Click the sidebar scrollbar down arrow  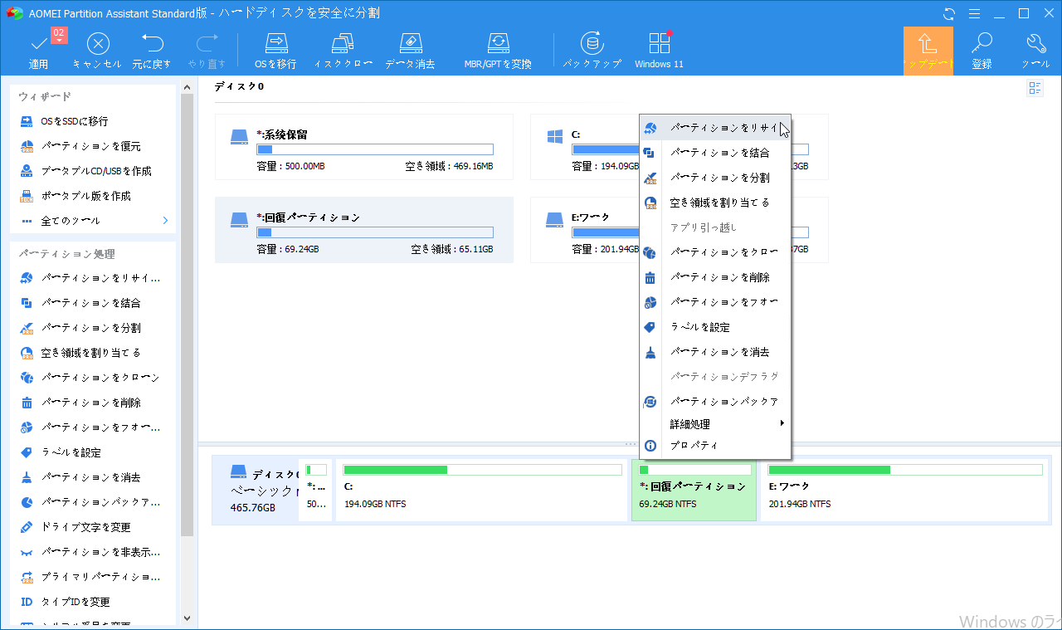pyautogui.click(x=187, y=618)
